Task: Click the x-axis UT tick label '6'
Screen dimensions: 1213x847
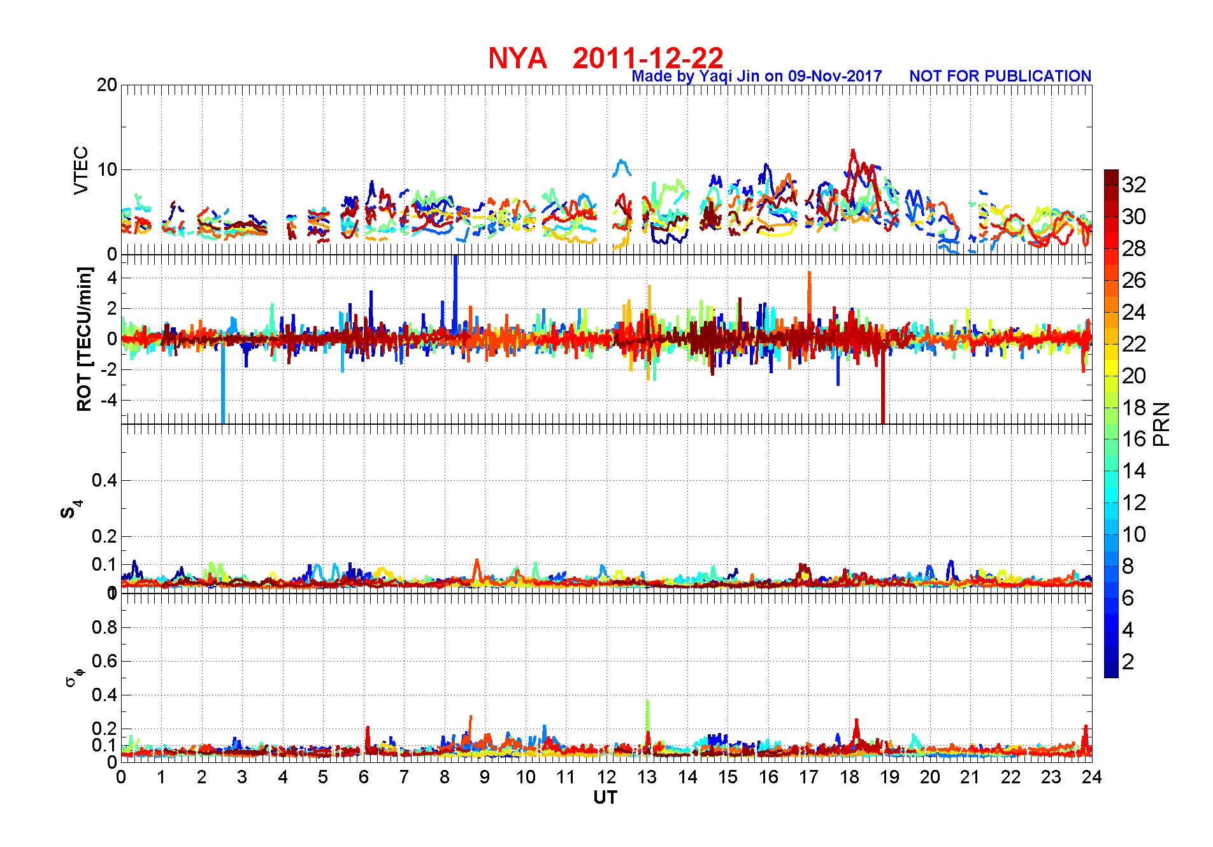Action: [x=364, y=777]
